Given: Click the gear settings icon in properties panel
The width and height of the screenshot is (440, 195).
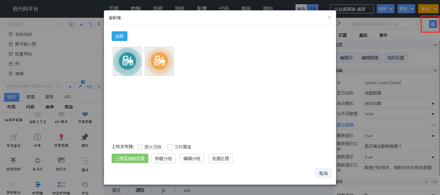Looking at the screenshot, I should tap(433, 24).
